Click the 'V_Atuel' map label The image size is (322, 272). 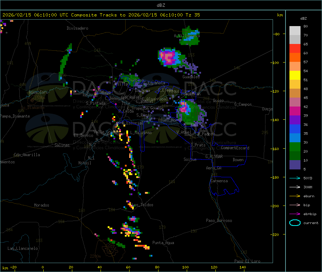[184, 132]
